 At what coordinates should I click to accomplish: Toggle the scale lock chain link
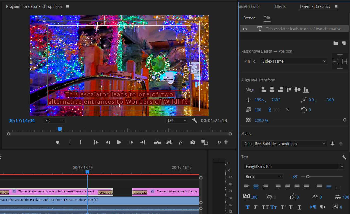coord(269,110)
